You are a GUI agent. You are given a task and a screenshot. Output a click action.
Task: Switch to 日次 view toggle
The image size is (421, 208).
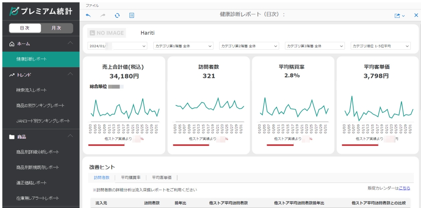point(25,28)
